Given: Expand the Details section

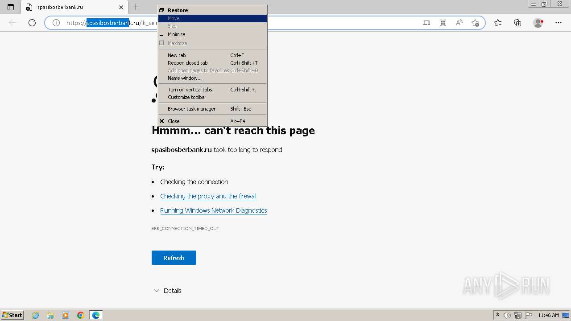Looking at the screenshot, I should 167,291.
